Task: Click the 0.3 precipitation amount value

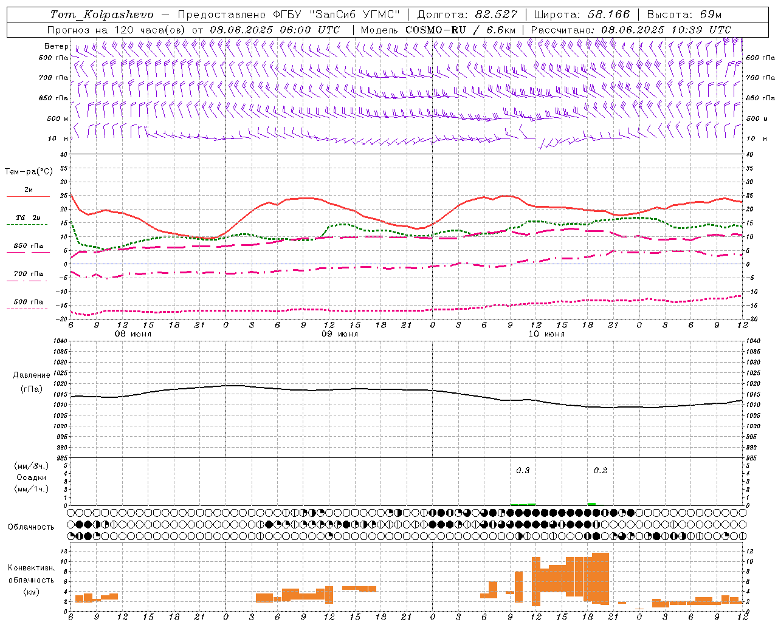Action: point(523,471)
